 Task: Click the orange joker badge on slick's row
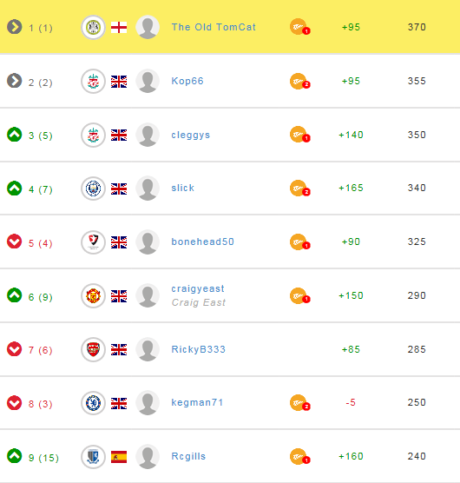[299, 189]
